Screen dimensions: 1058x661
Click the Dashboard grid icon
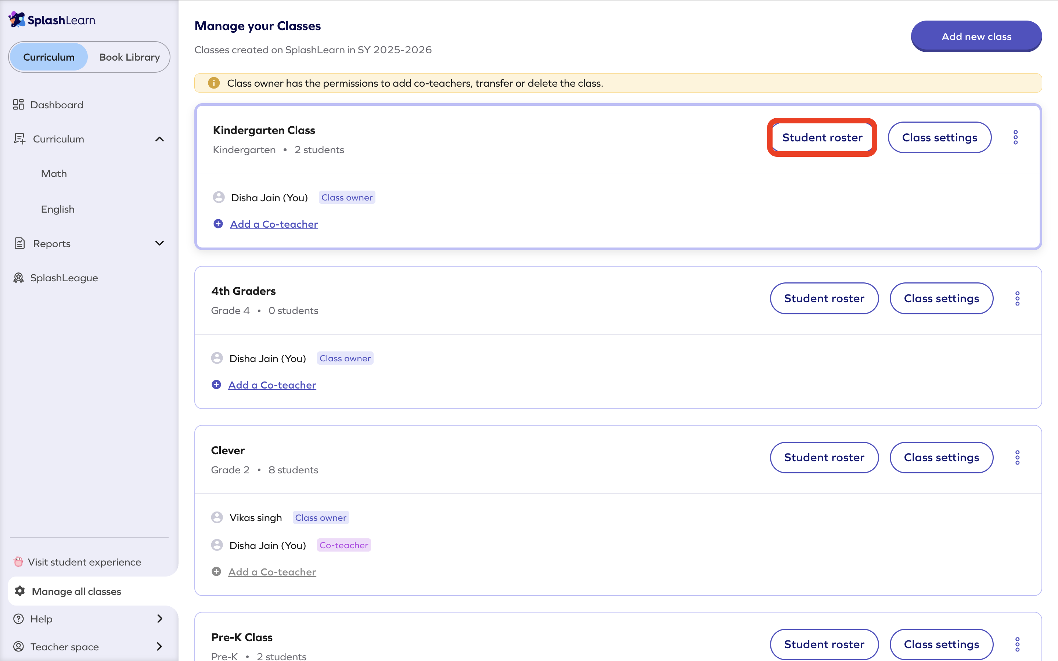coord(18,105)
